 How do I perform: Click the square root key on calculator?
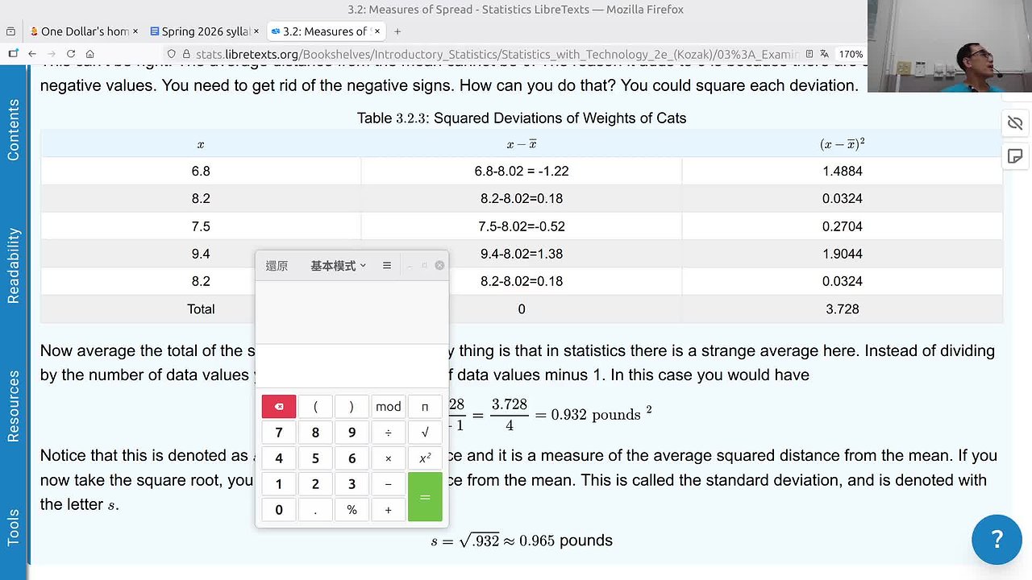click(425, 433)
